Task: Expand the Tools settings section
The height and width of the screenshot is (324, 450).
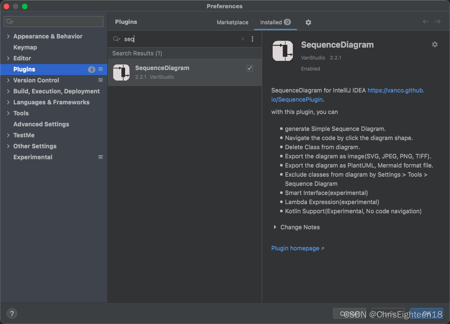Action: click(x=8, y=113)
